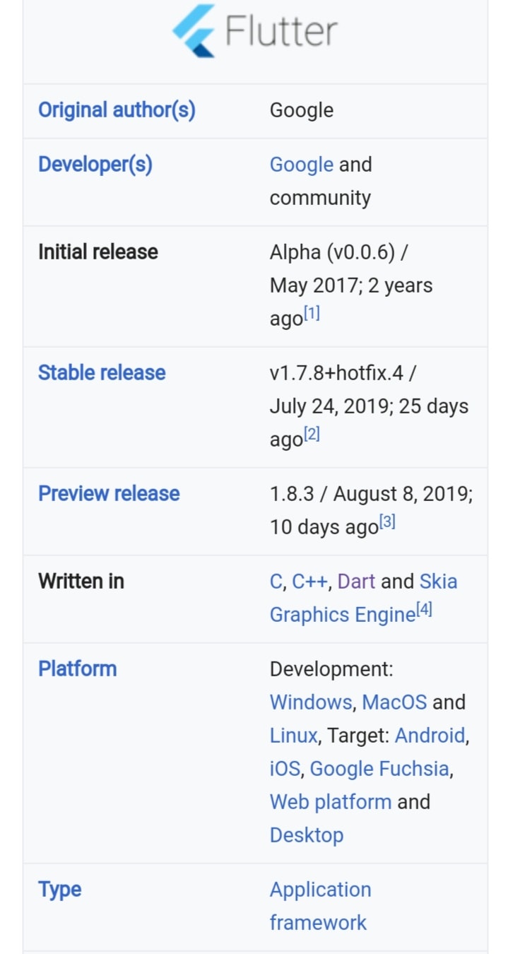Tap the Flutter logo image

tap(255, 31)
